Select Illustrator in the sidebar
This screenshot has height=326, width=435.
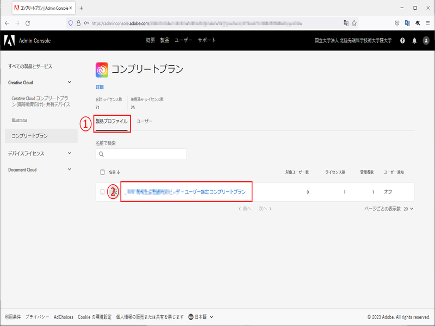point(20,120)
